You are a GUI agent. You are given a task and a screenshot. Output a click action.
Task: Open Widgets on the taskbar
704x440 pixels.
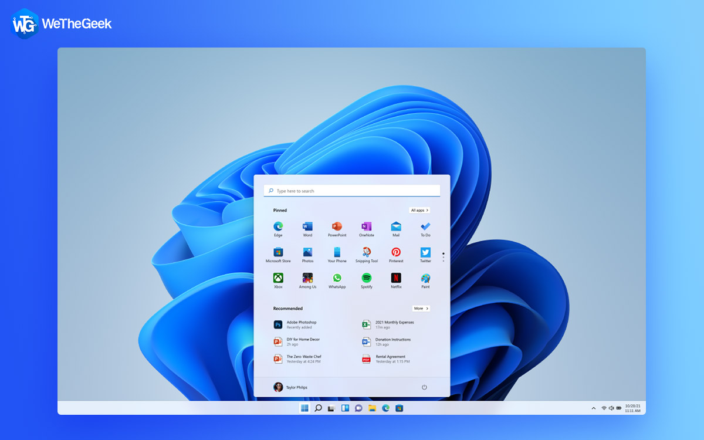pos(345,408)
